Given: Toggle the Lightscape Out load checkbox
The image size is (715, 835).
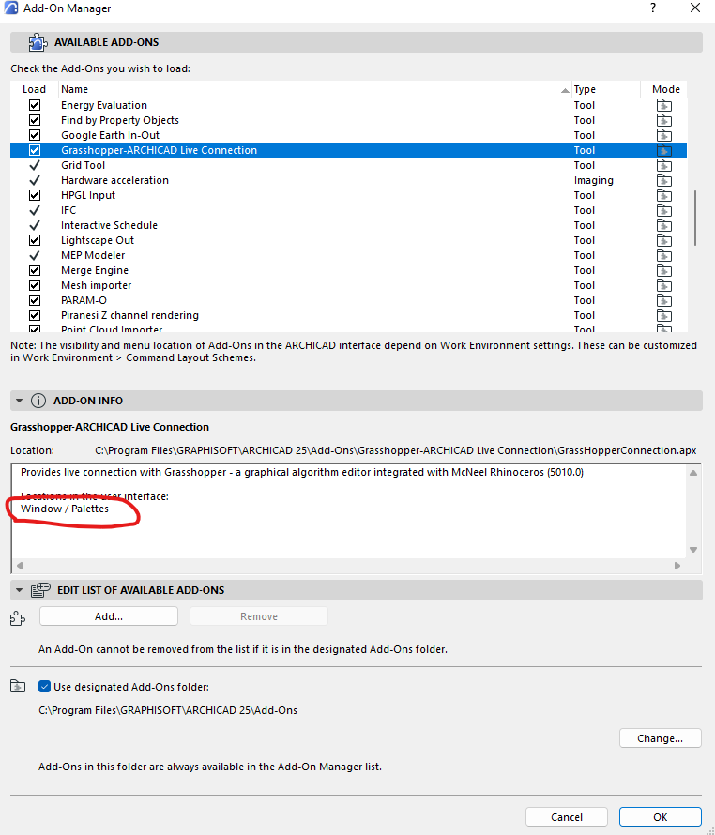Looking at the screenshot, I should click(35, 240).
